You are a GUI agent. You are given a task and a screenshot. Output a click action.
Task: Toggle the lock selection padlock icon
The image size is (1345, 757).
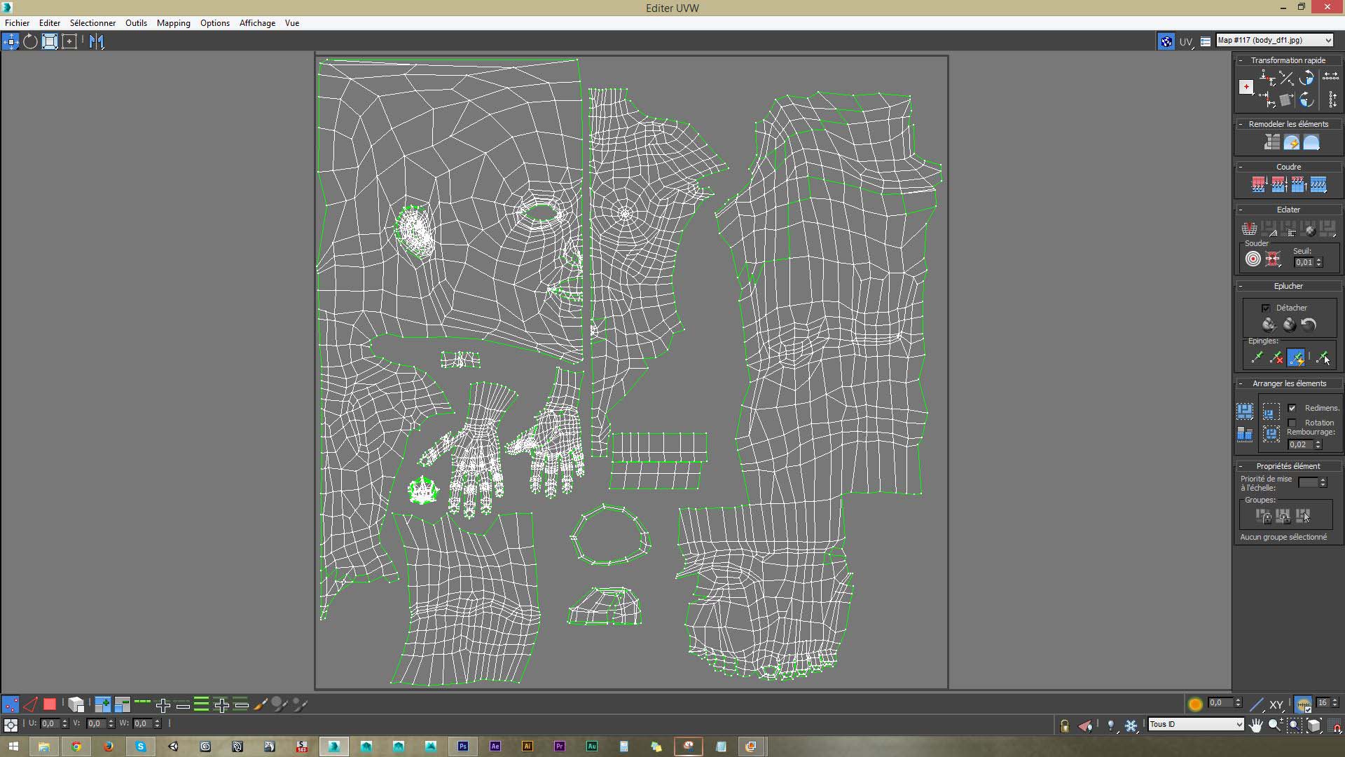1065,725
